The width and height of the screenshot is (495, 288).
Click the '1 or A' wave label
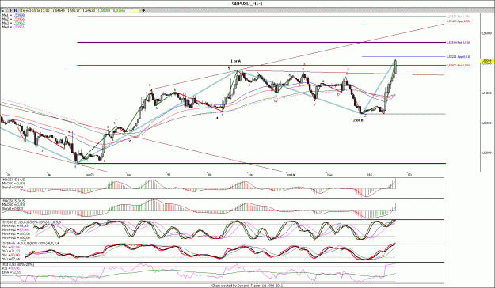236,61
